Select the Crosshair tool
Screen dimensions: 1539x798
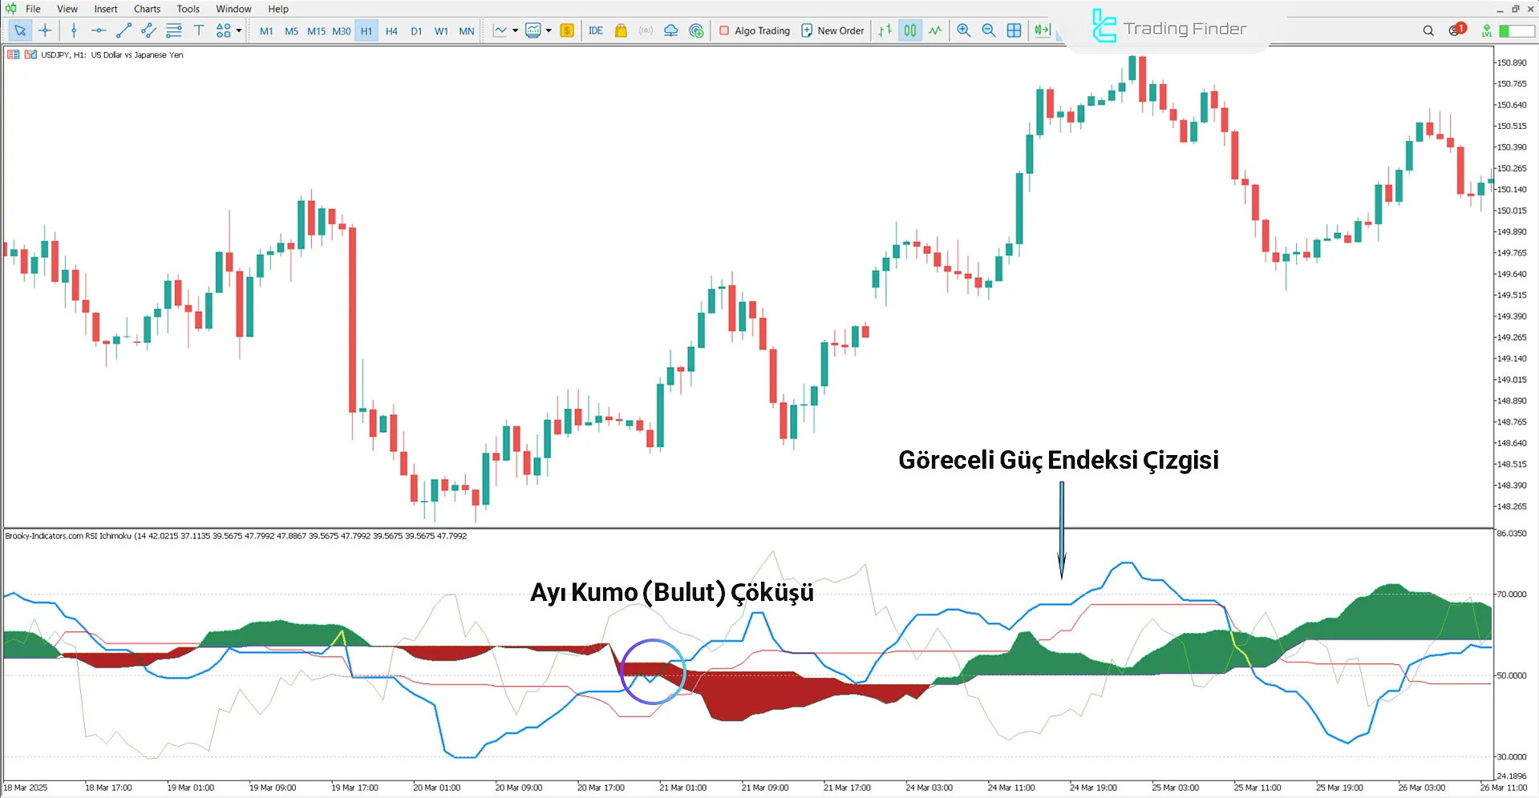46,30
